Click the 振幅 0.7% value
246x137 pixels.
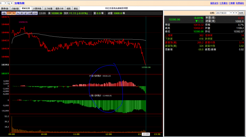click(241, 25)
